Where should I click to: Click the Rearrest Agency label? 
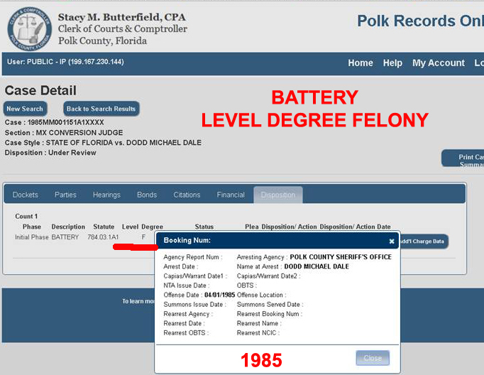188,314
